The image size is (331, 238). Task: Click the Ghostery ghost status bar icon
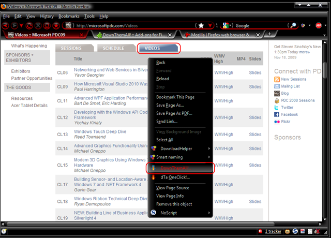260,231
